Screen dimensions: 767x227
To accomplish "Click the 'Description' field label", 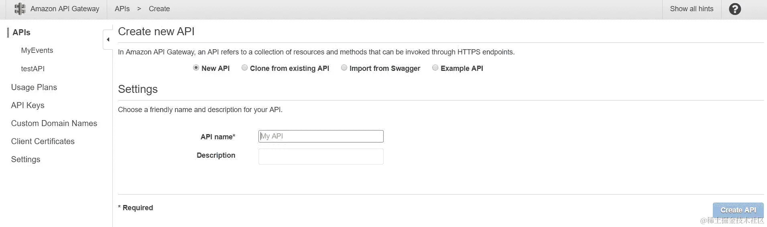I will pyautogui.click(x=216, y=155).
